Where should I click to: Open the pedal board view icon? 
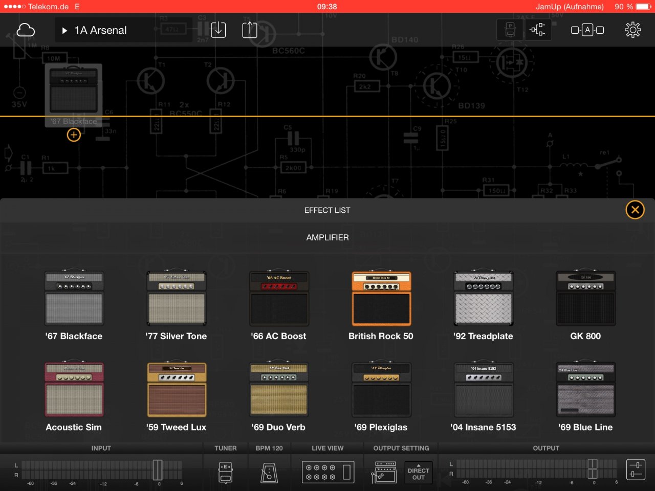point(510,30)
